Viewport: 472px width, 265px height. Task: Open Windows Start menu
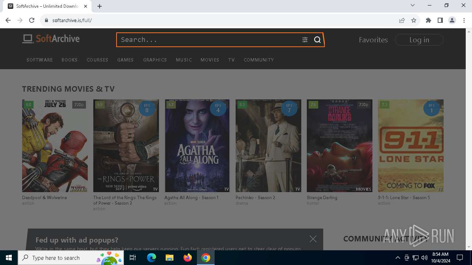[9, 258]
